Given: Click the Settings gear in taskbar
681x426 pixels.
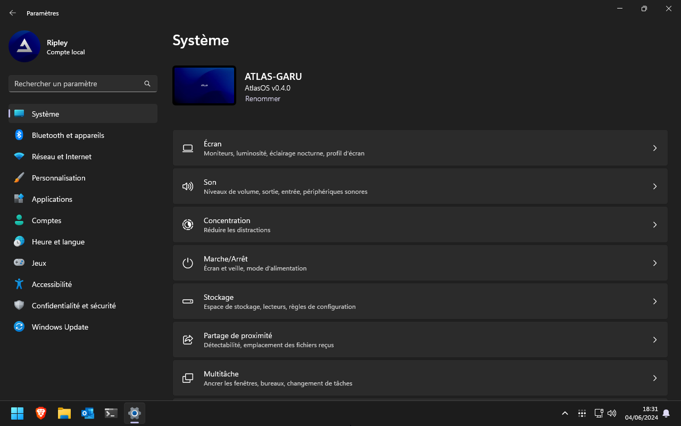Looking at the screenshot, I should (x=135, y=413).
